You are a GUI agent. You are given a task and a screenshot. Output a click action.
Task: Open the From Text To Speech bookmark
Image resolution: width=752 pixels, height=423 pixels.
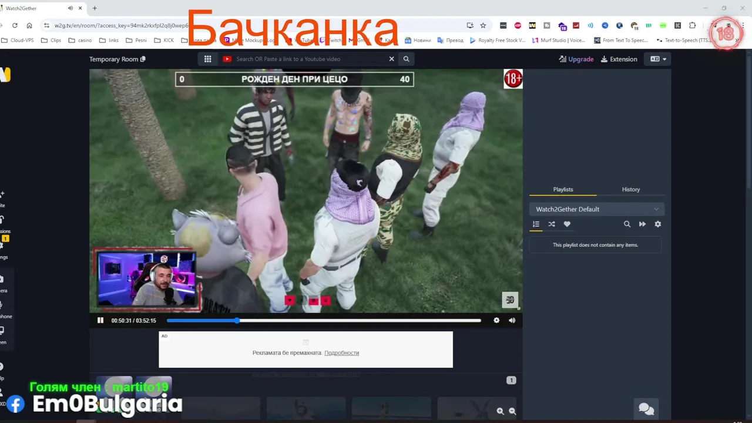pyautogui.click(x=620, y=41)
